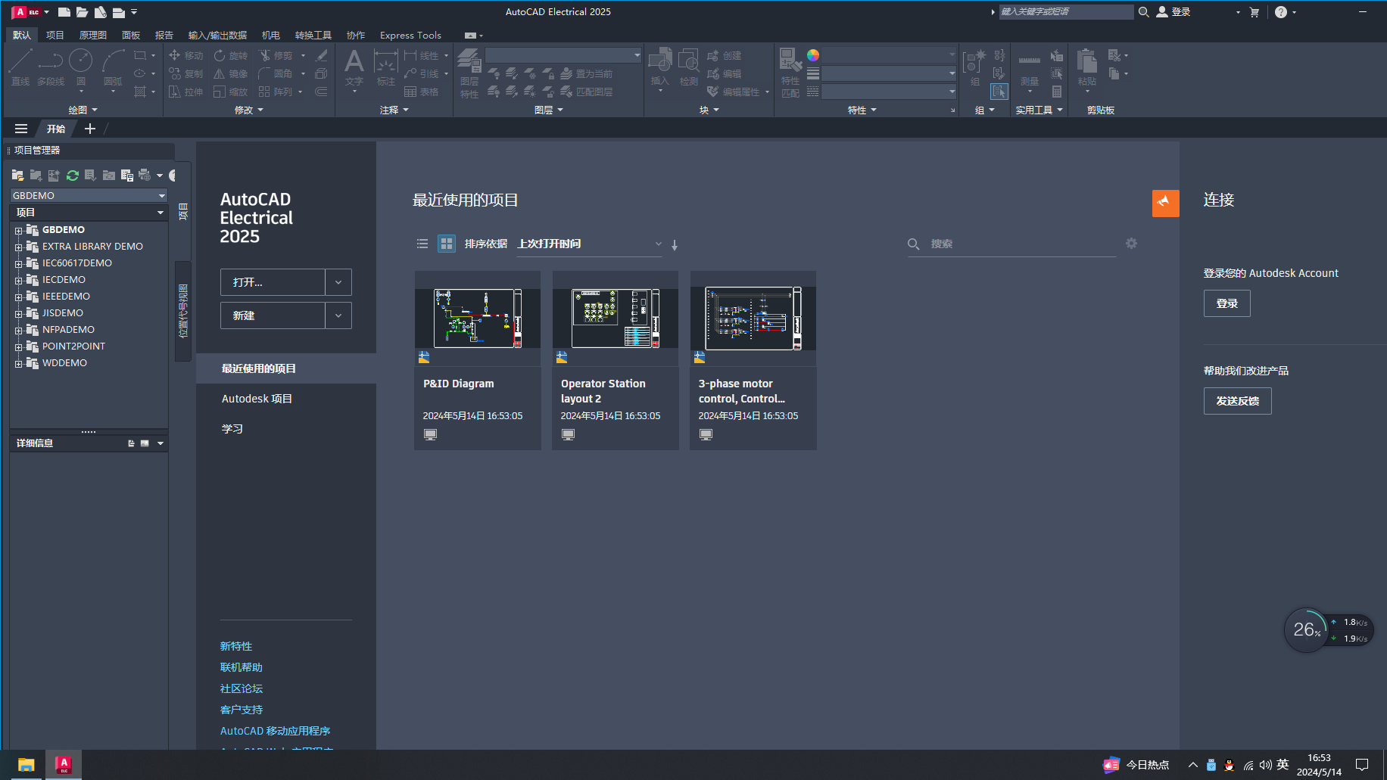The height and width of the screenshot is (780, 1387).
Task: Click the settings gear next to search
Action: tap(1131, 244)
